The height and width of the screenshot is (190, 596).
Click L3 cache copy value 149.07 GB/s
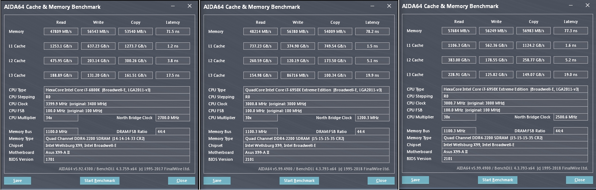coord(534,75)
